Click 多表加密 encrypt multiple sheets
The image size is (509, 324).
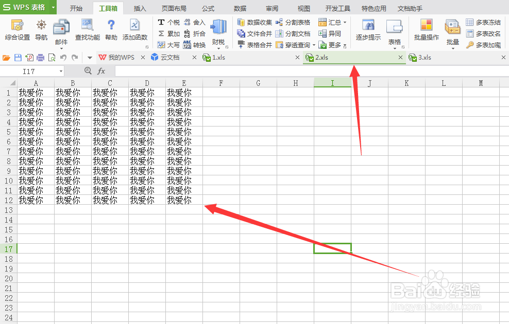click(483, 45)
